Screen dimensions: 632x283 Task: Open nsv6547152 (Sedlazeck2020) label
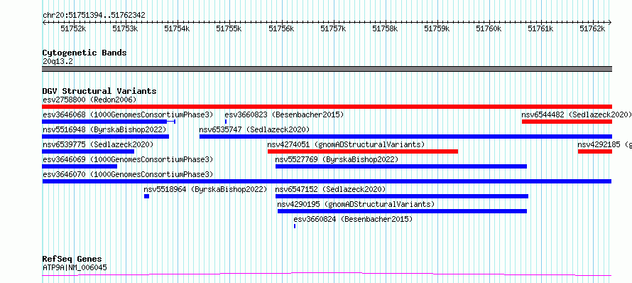pyautogui.click(x=330, y=189)
